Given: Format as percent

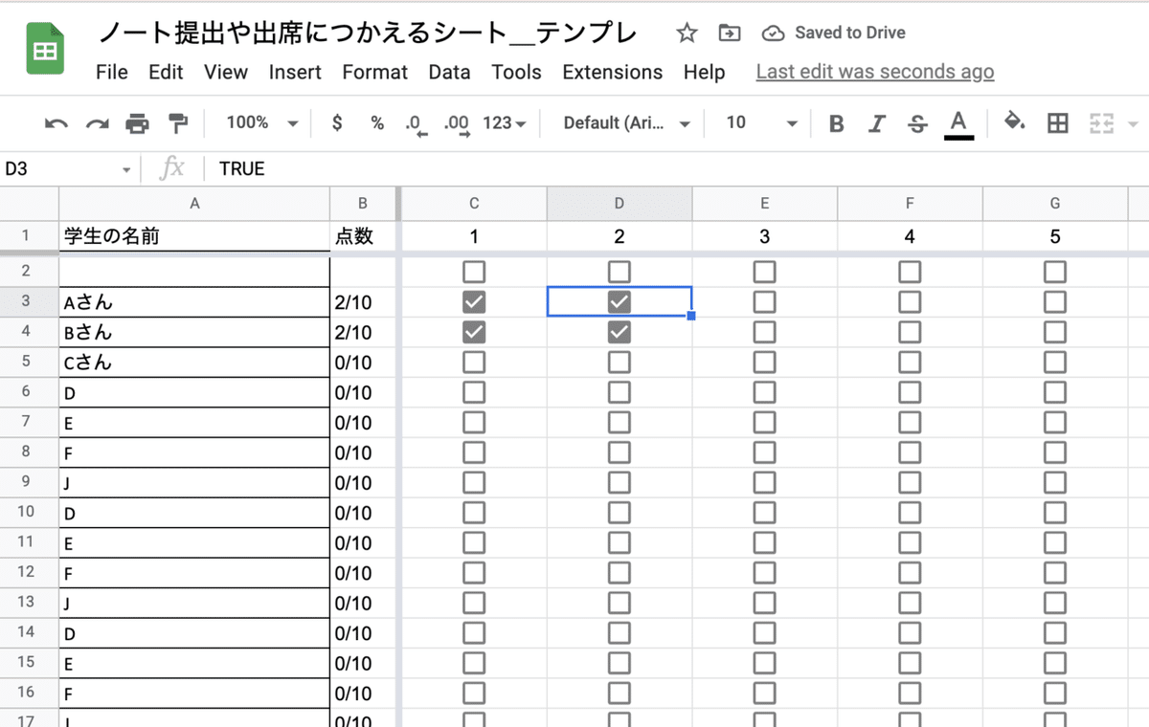Looking at the screenshot, I should click(377, 122).
